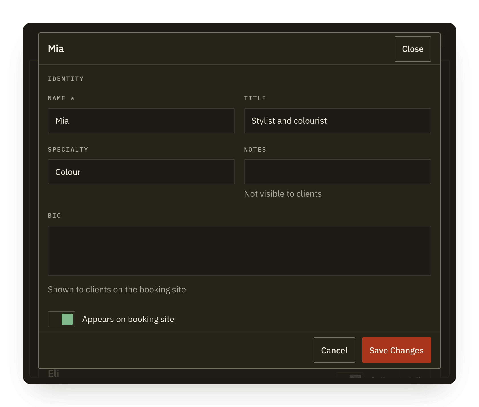Image resolution: width=479 pixels, height=407 pixels.
Task: Click the IDENTITY section heading
Action: coord(66,79)
